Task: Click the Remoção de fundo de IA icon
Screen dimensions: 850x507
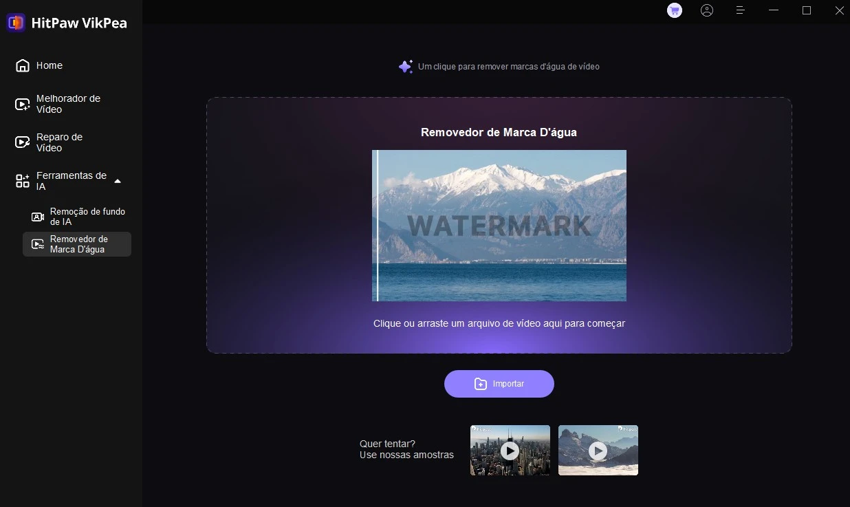Action: tap(38, 217)
